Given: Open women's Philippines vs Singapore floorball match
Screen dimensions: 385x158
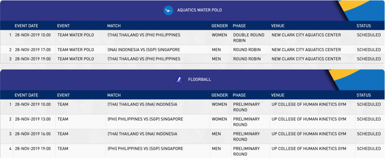Looking at the screenshot, I should [145, 119].
